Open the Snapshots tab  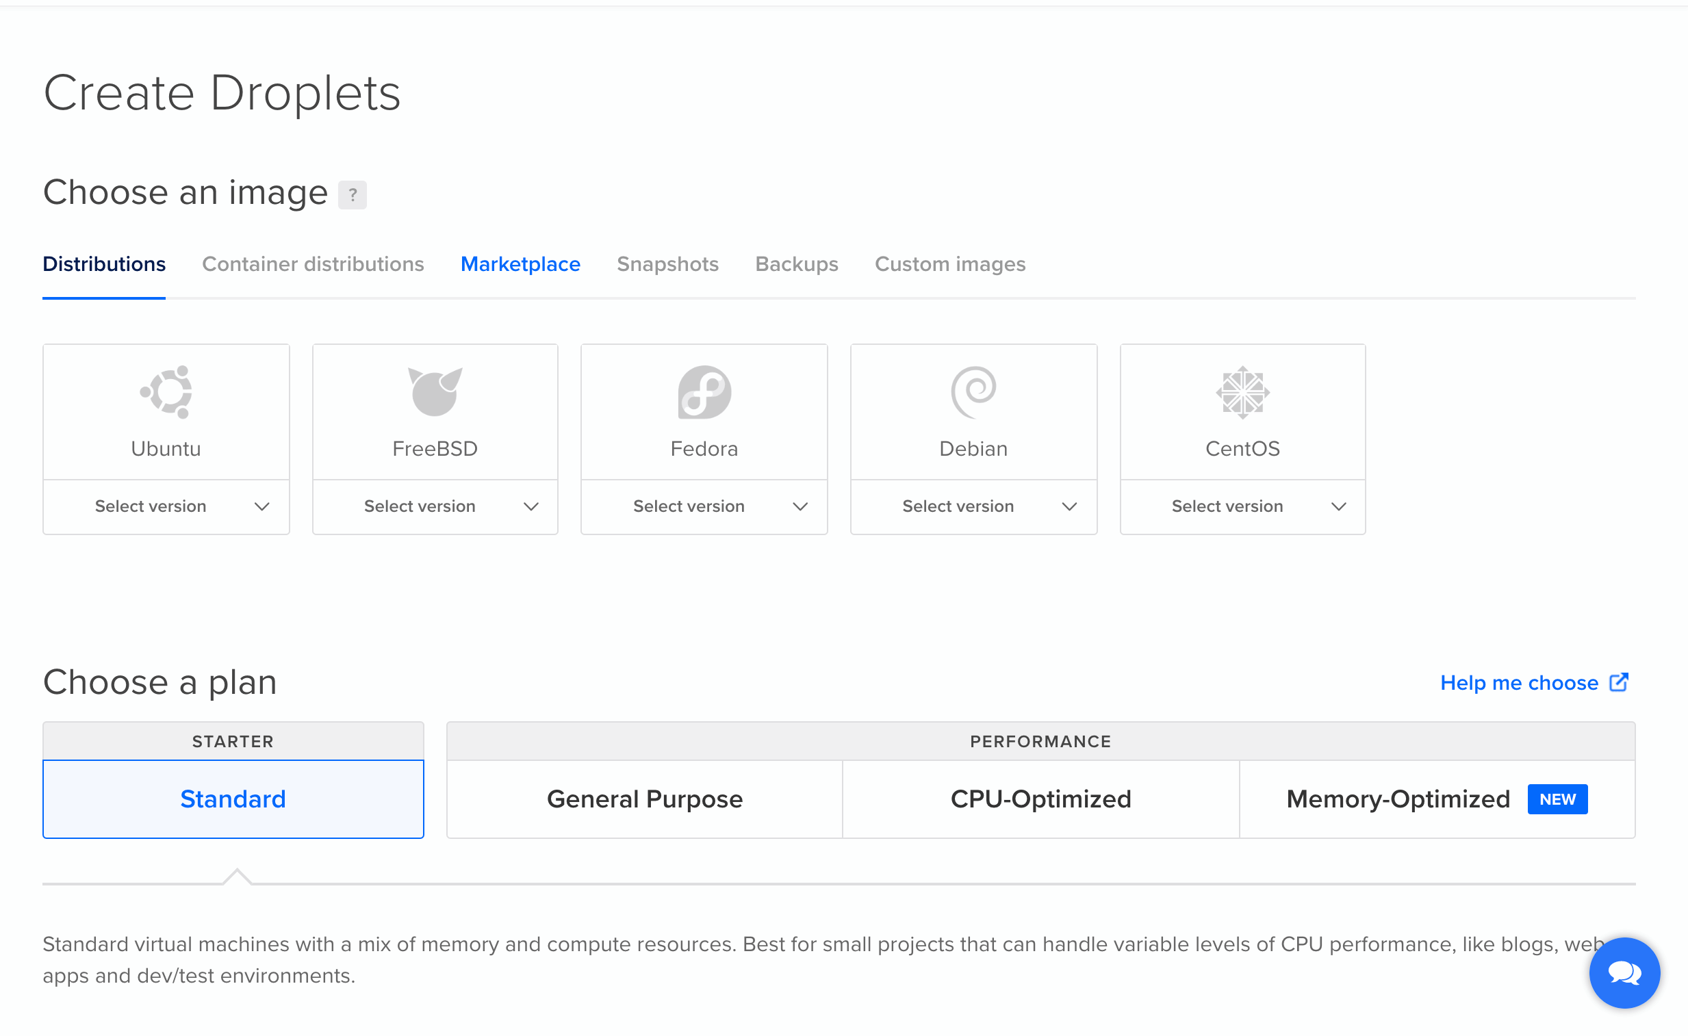click(x=667, y=264)
